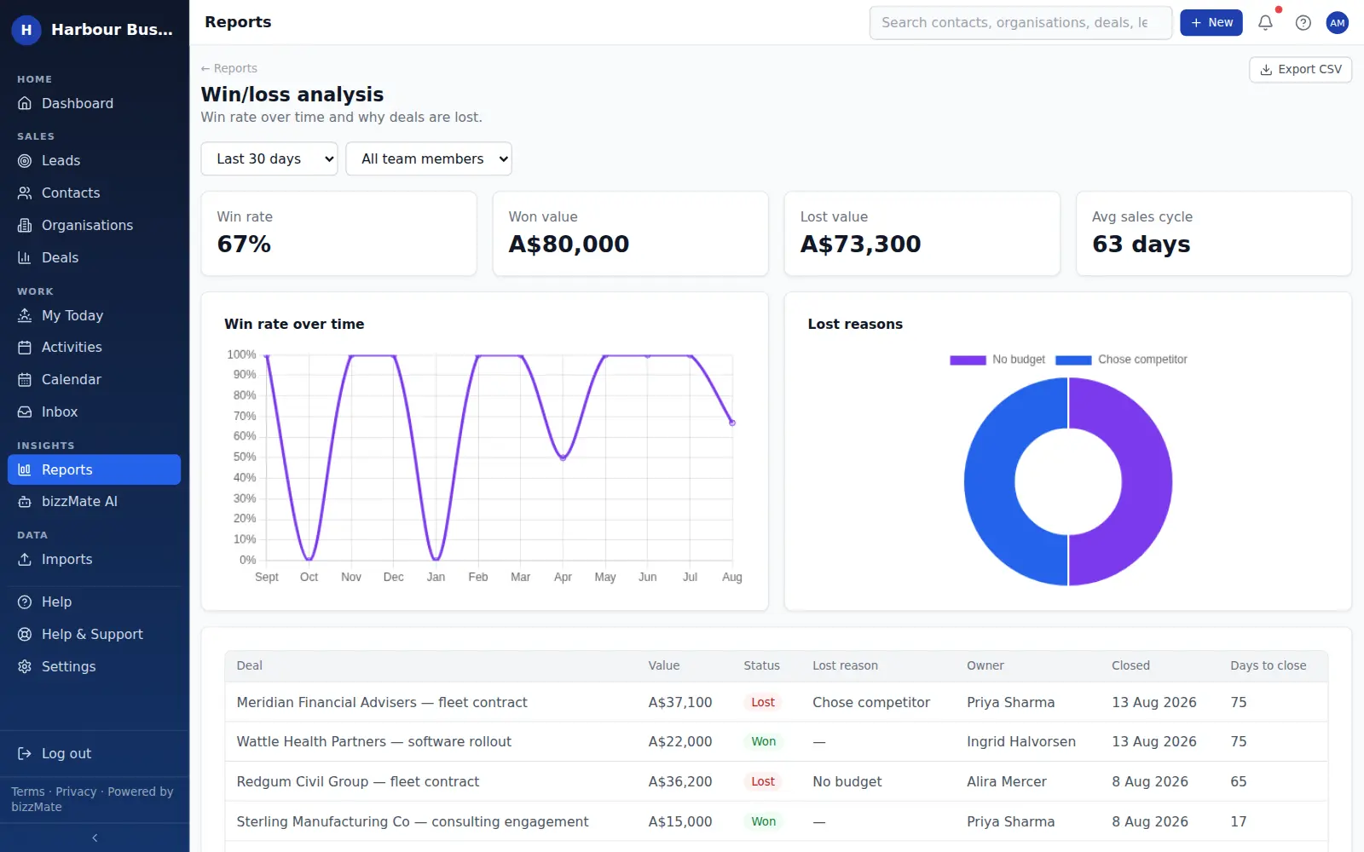Collapse the sidebar with the chevron

click(95, 838)
